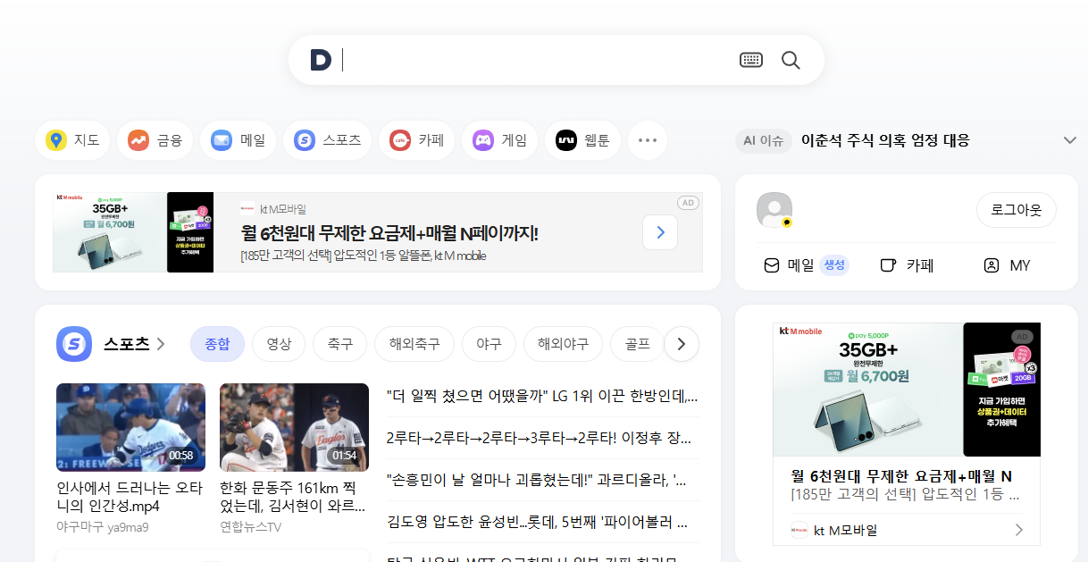Viewport: 1088px width, 562px height.
Task: Click the kt M mobile banner image
Action: coord(133,232)
